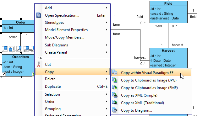Click the second resource icon above OrderItem
Image resolution: width=197 pixels, height=116 pixels.
click(12, 49)
